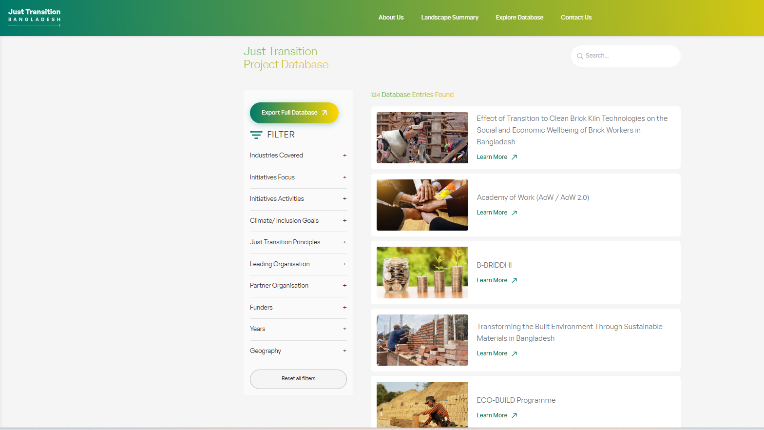Click the B-BRIDDHI title text

tap(494, 265)
